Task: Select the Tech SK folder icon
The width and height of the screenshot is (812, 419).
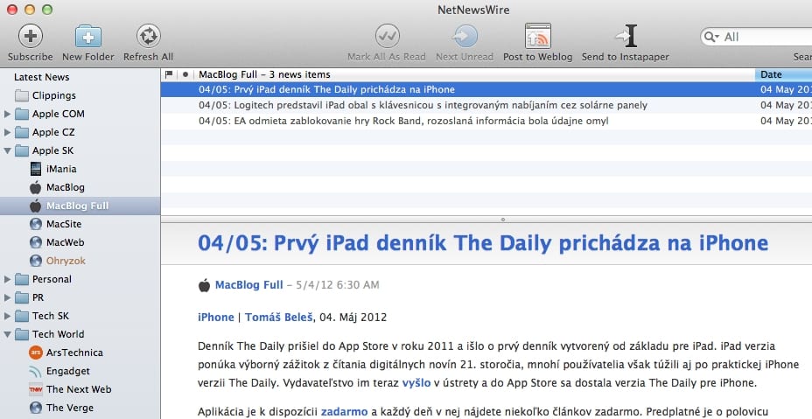Action: tap(22, 316)
